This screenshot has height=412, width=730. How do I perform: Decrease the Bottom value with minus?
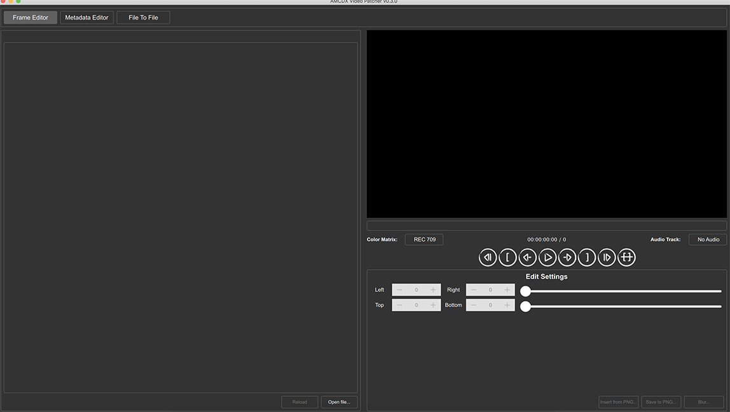474,305
